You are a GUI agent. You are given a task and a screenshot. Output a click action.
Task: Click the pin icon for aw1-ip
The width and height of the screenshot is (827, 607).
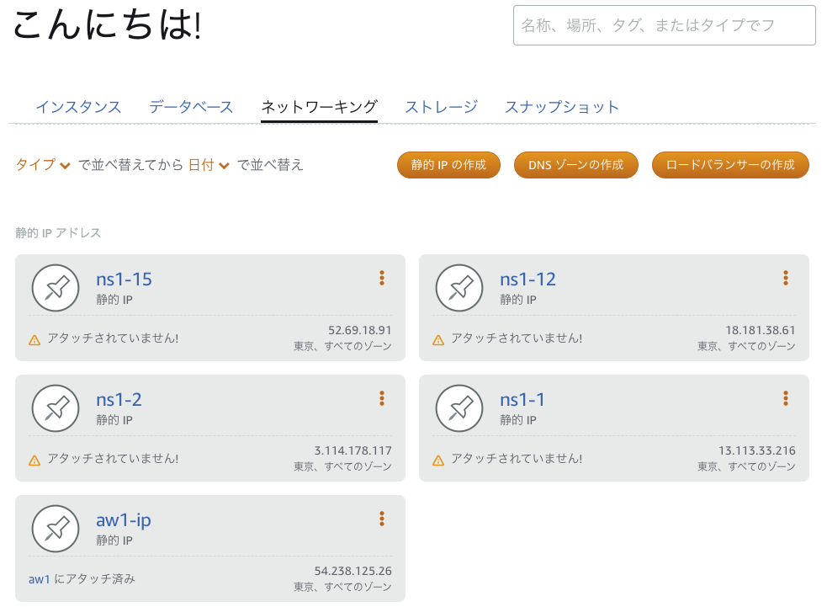pyautogui.click(x=56, y=529)
